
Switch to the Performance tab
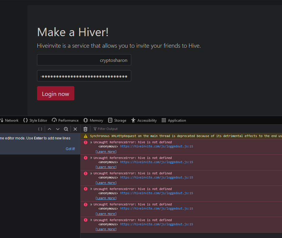point(65,120)
